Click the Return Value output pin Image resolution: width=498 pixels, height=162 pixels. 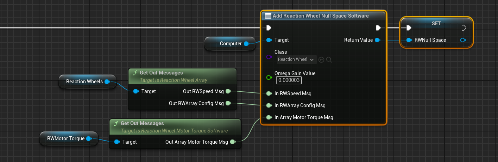377,40
